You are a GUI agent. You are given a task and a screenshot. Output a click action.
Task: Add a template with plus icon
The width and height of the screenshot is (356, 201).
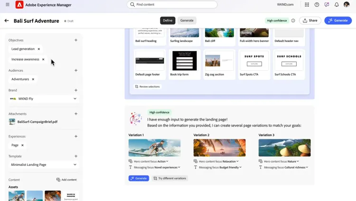[x=76, y=156]
